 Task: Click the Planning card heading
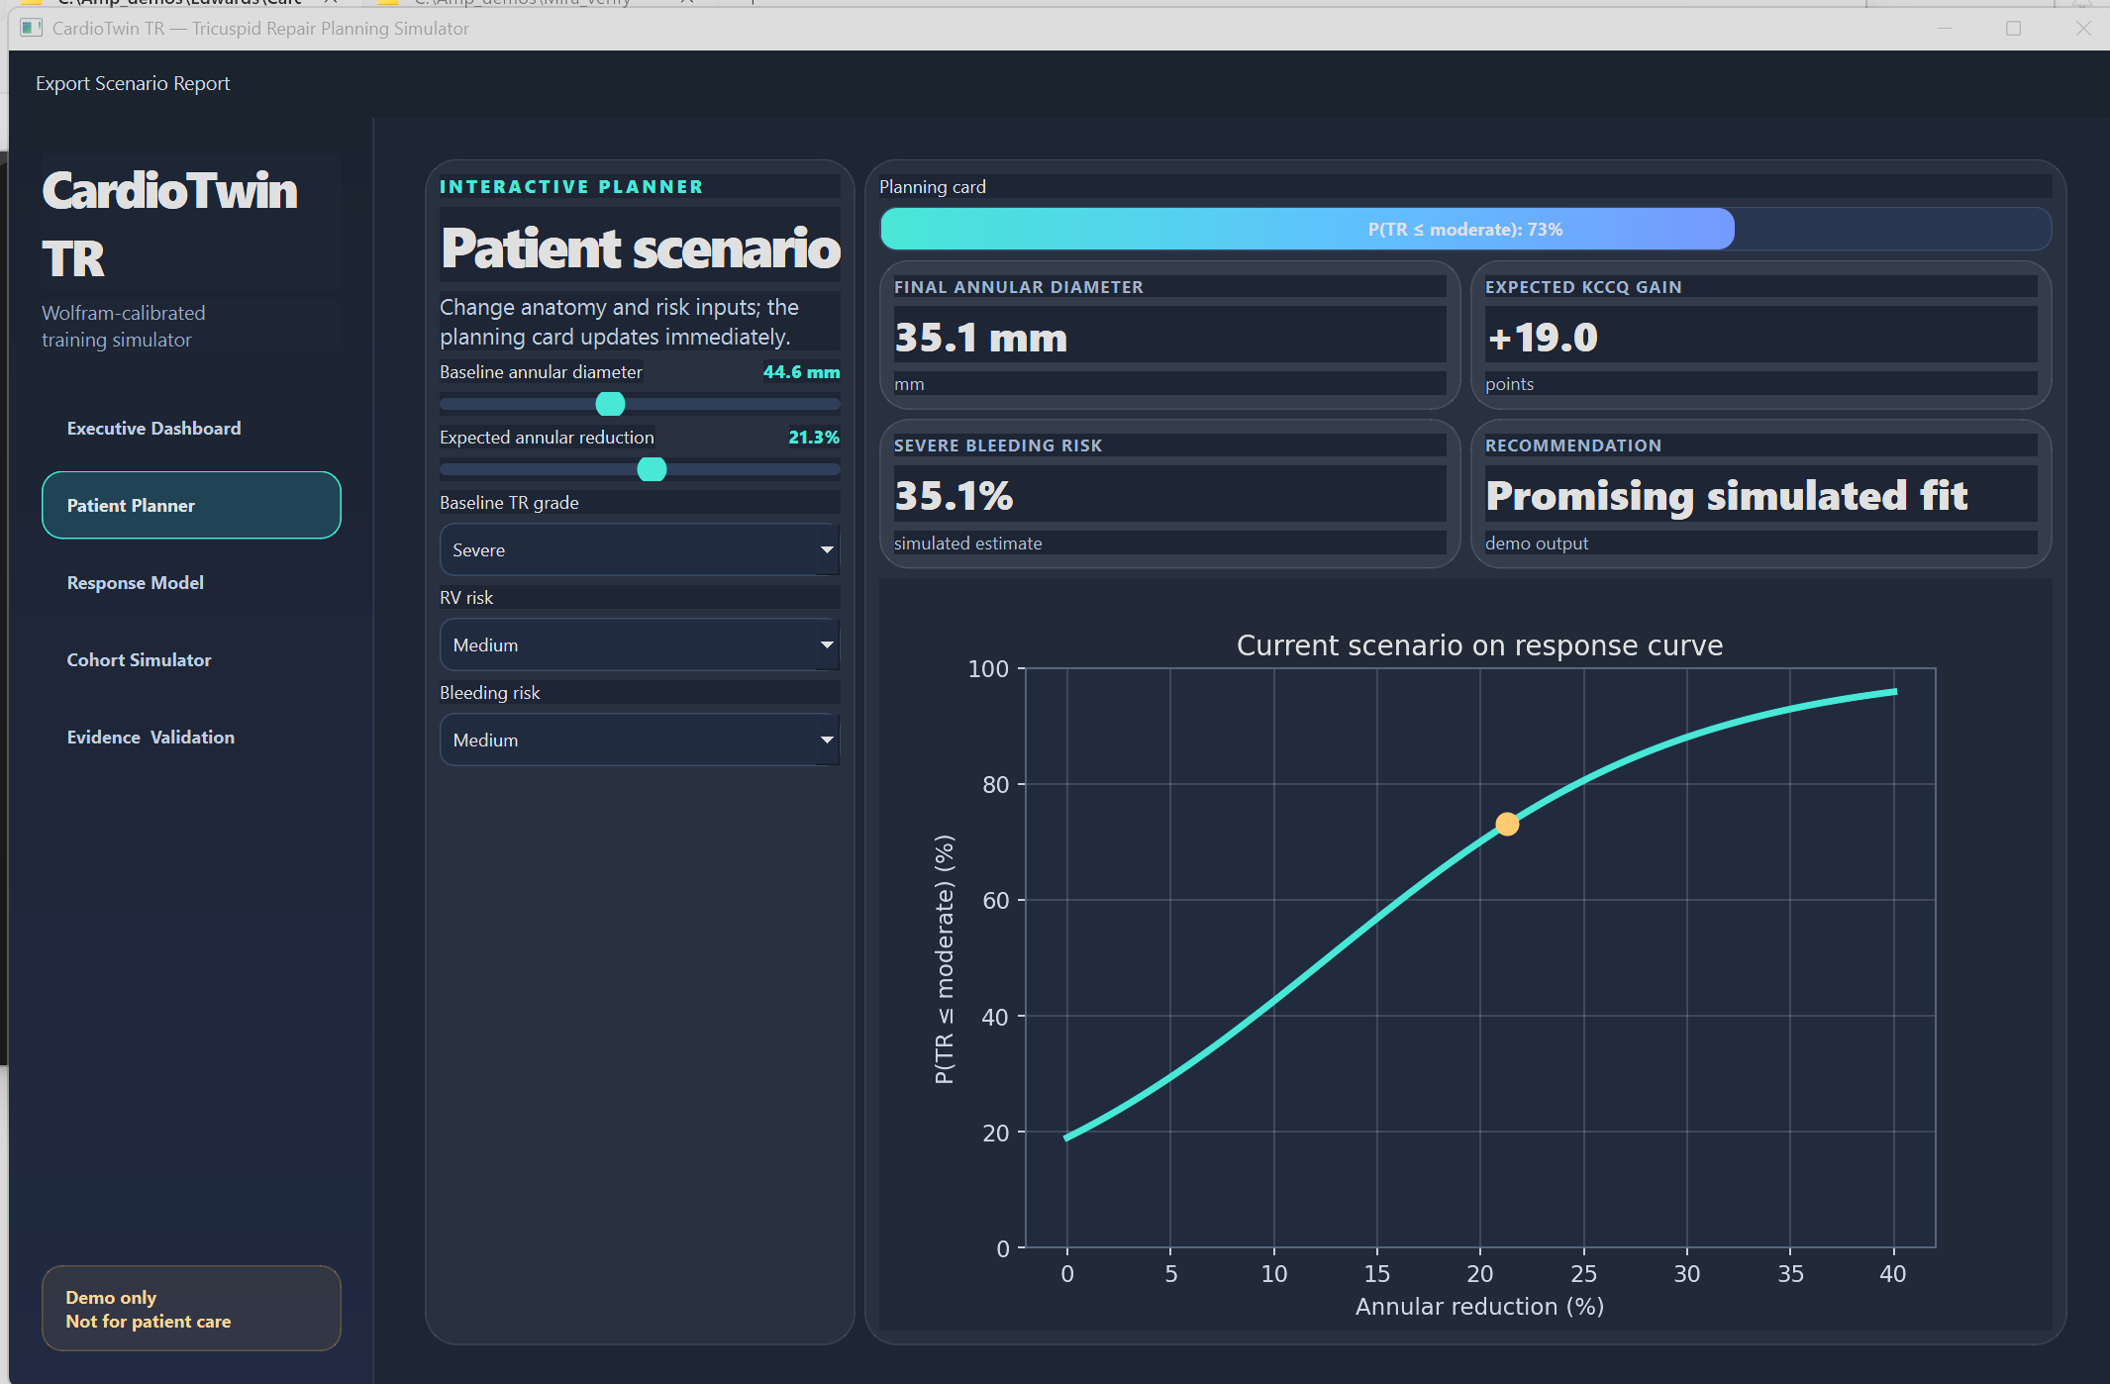(x=933, y=187)
